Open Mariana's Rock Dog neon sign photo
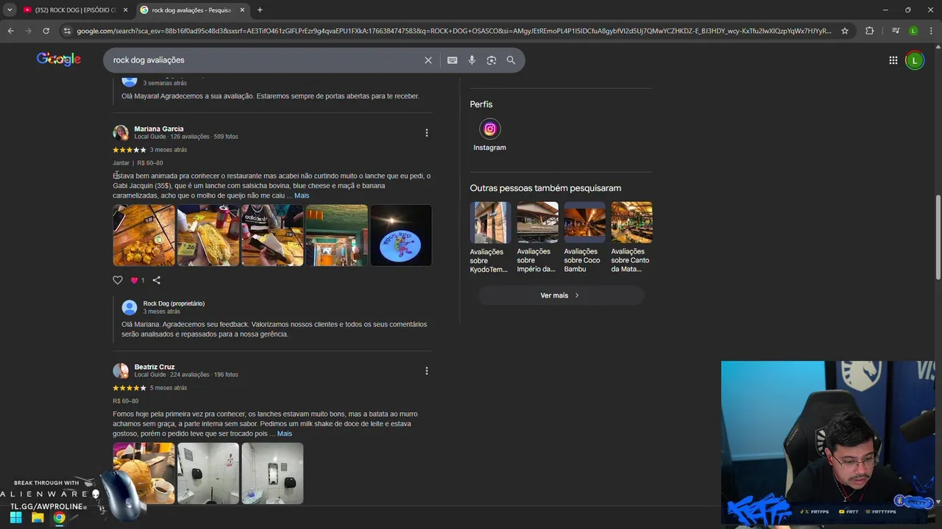Viewport: 942px width, 529px height. [x=401, y=235]
